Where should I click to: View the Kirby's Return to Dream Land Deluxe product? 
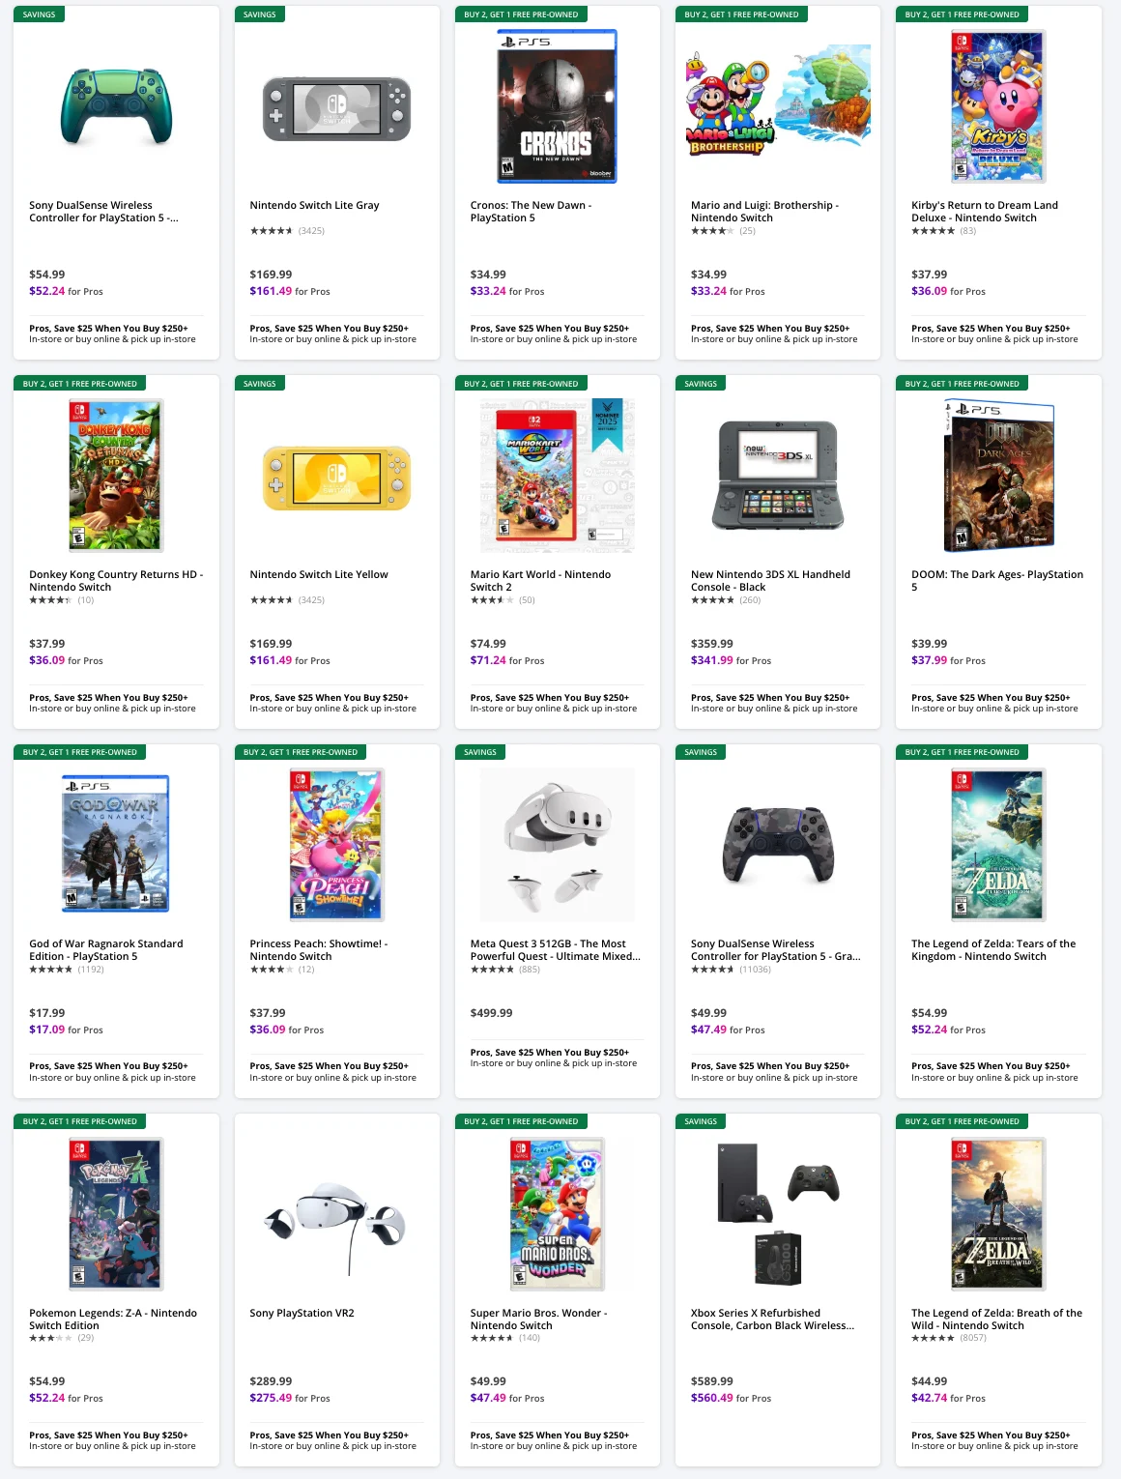983,211
